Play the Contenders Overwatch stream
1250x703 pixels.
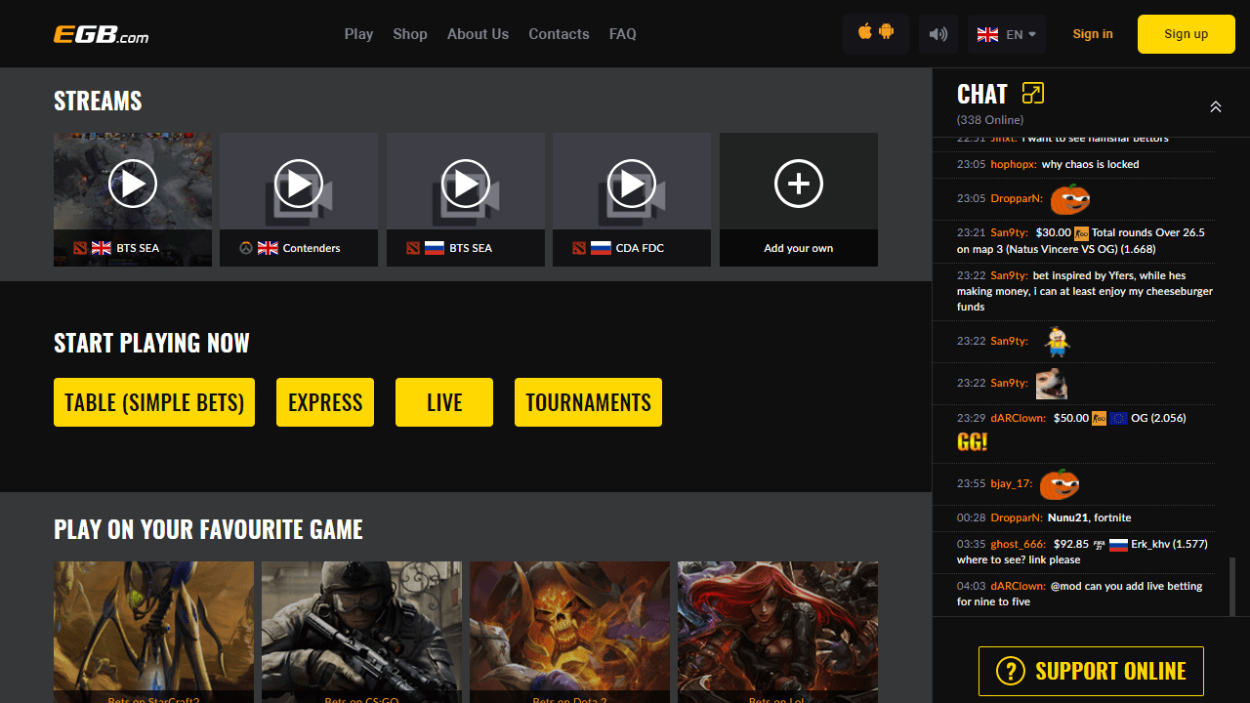click(299, 184)
